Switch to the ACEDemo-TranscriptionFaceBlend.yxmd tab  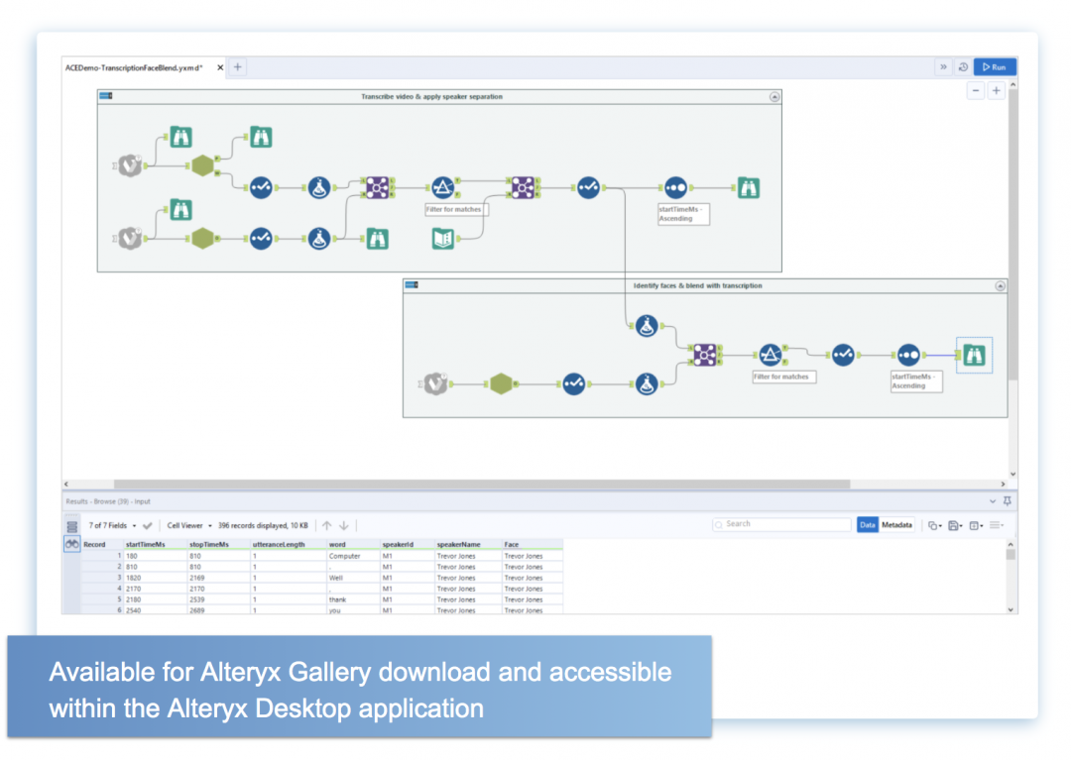point(135,67)
